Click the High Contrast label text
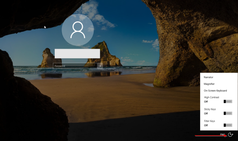 (x=211, y=97)
